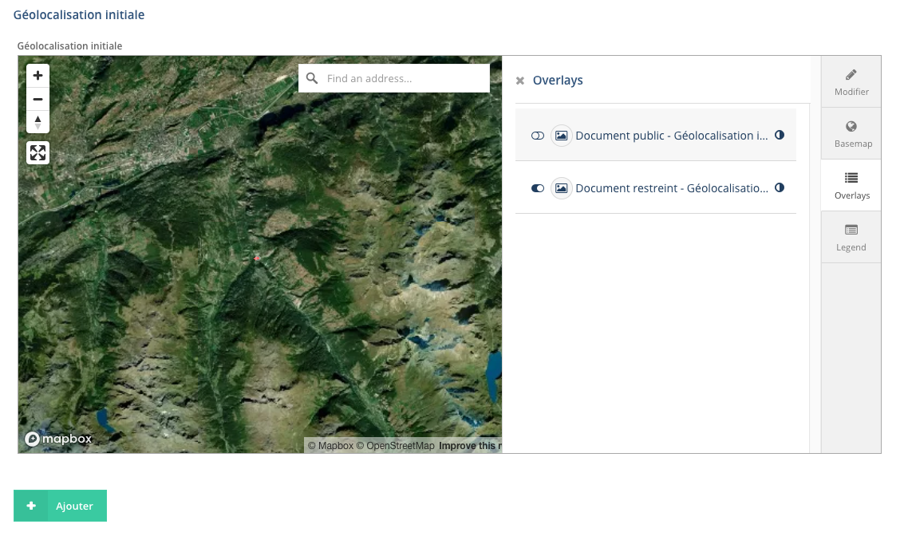Viewport: 904px width, 536px height.
Task: Zoom in on the map
Action: (38, 76)
